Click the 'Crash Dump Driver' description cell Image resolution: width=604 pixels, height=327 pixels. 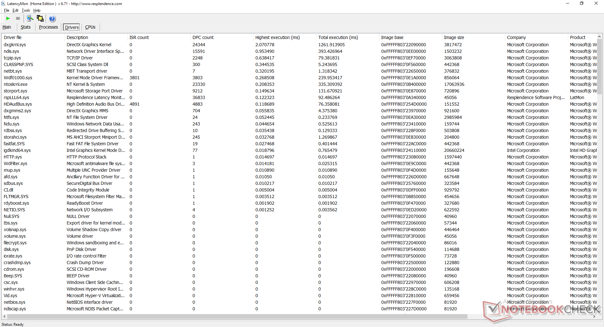click(85, 263)
